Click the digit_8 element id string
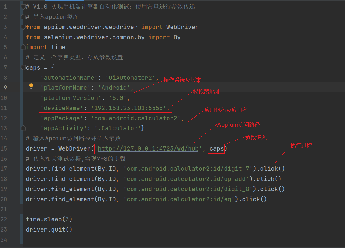 tap(188, 189)
